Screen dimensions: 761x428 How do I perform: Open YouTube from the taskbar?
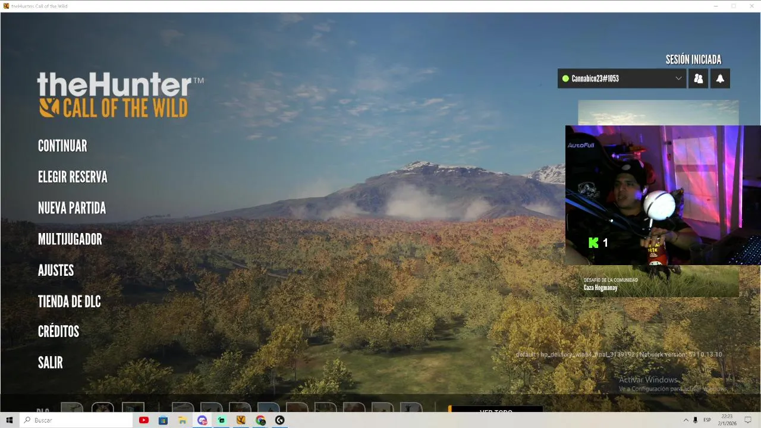pyautogui.click(x=143, y=420)
